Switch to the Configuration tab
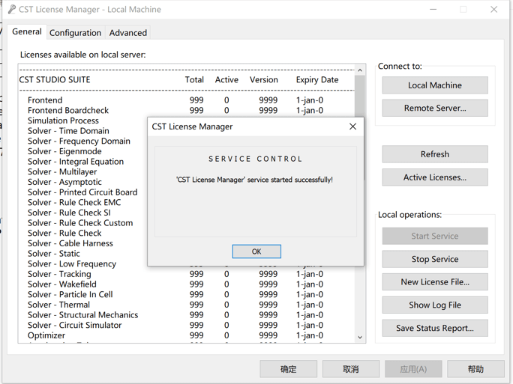Image resolution: width=513 pixels, height=384 pixels. point(75,33)
